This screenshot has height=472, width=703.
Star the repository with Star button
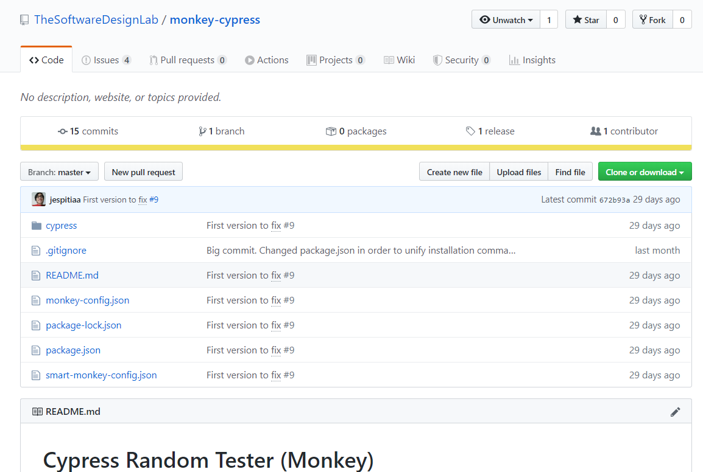pos(586,19)
